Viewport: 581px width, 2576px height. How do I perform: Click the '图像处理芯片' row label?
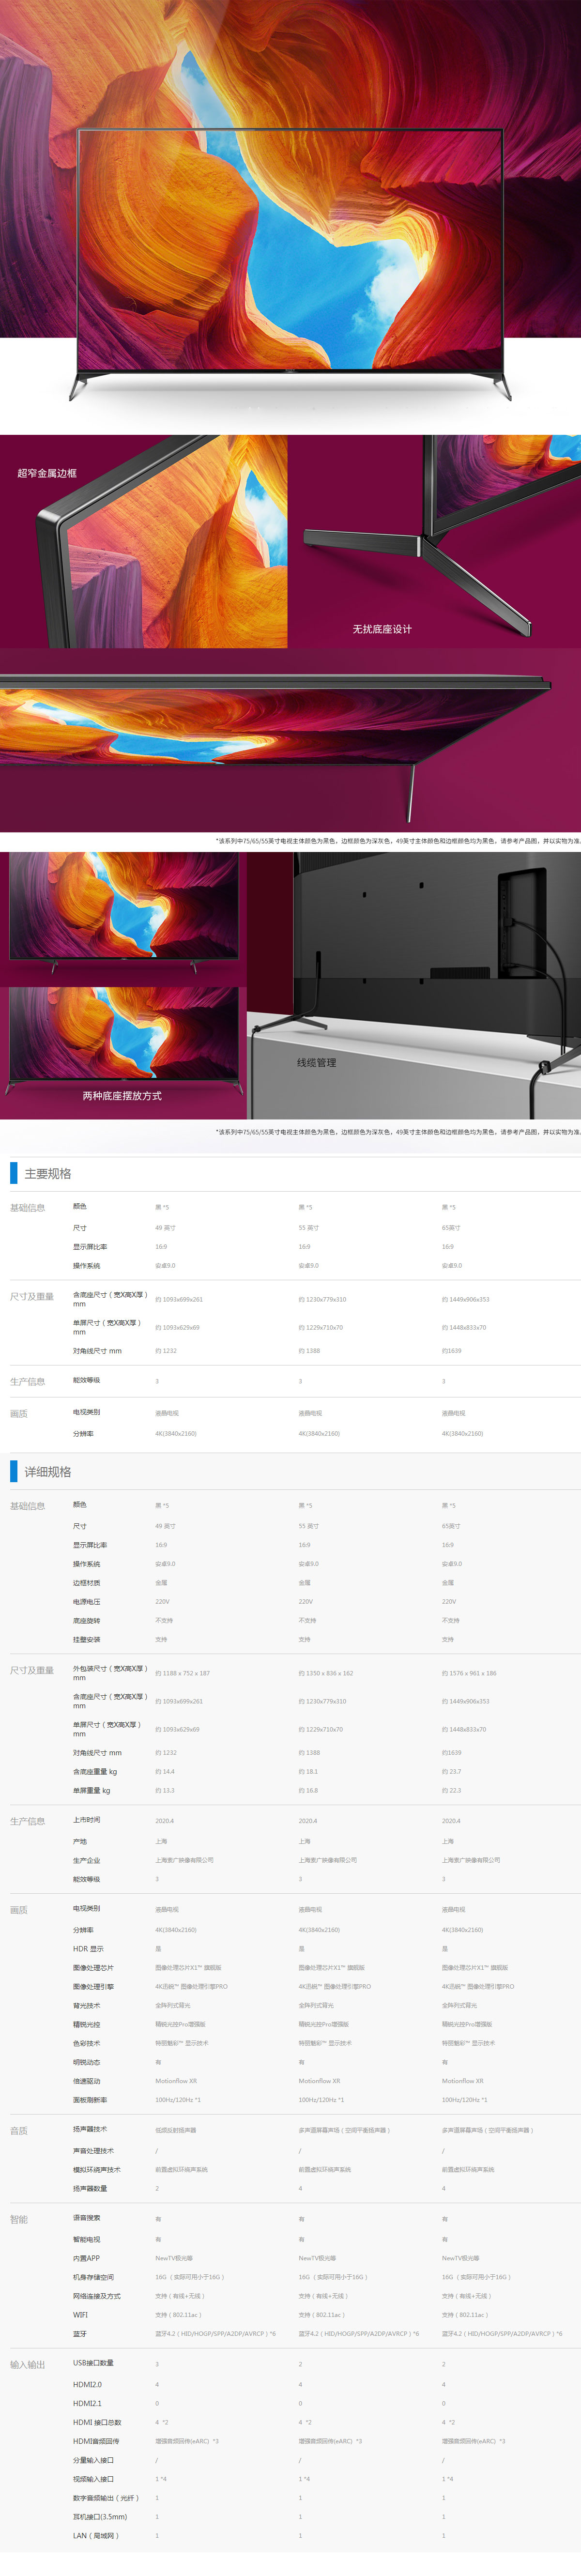click(93, 1968)
